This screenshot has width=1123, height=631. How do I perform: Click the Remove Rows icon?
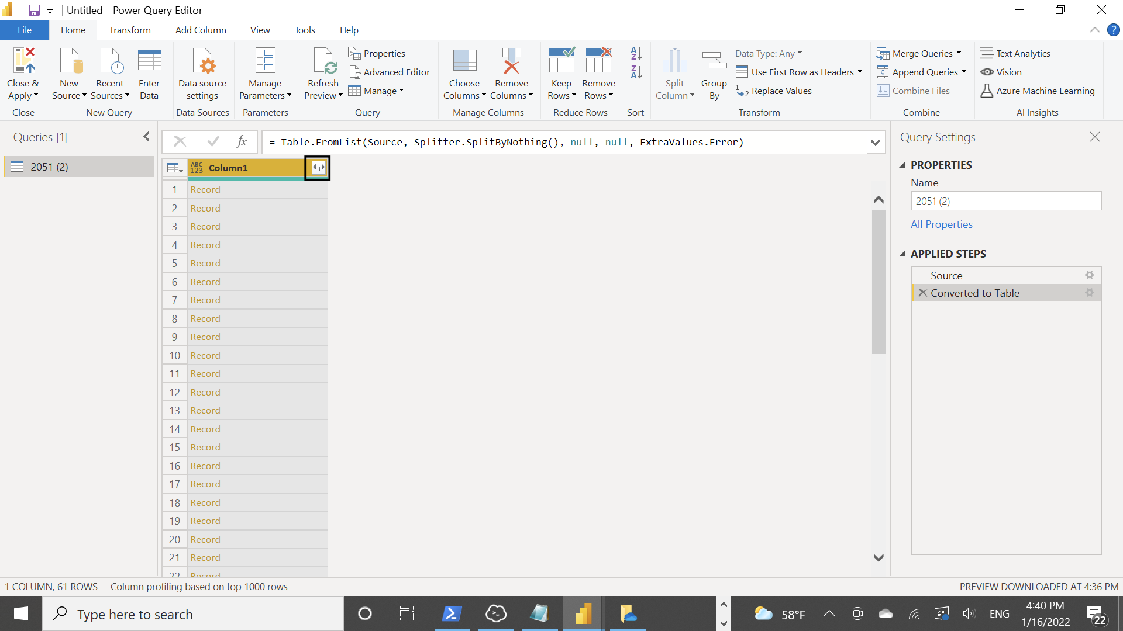click(x=598, y=61)
